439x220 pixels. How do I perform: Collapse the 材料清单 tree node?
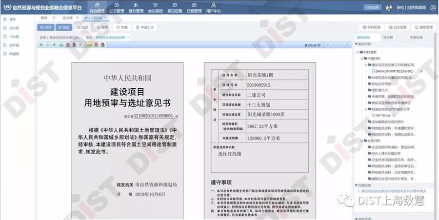click(x=358, y=52)
